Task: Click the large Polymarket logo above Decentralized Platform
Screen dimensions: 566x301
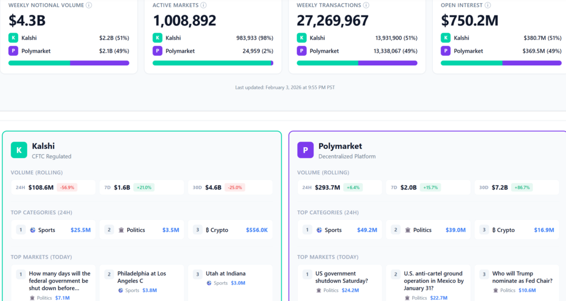Action: 305,150
